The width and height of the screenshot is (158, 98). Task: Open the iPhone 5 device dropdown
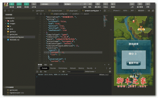pos(117,11)
